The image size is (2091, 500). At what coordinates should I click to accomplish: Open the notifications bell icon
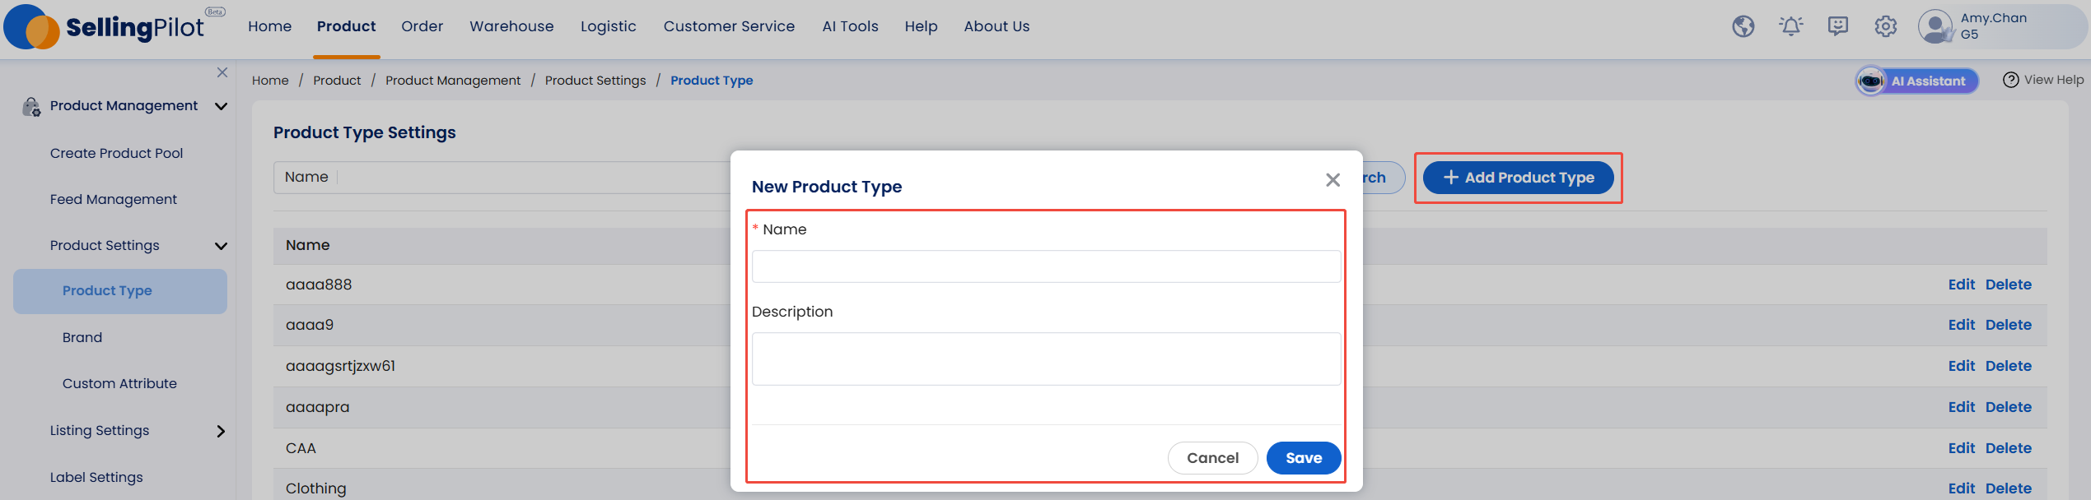click(x=1790, y=26)
